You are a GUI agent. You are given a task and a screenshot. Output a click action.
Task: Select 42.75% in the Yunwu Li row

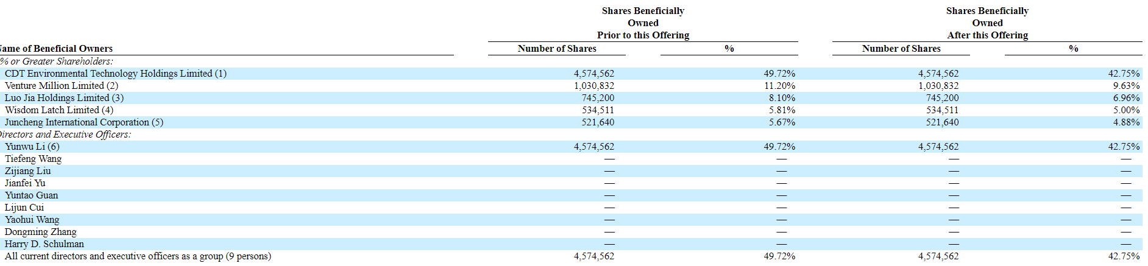[1124, 147]
